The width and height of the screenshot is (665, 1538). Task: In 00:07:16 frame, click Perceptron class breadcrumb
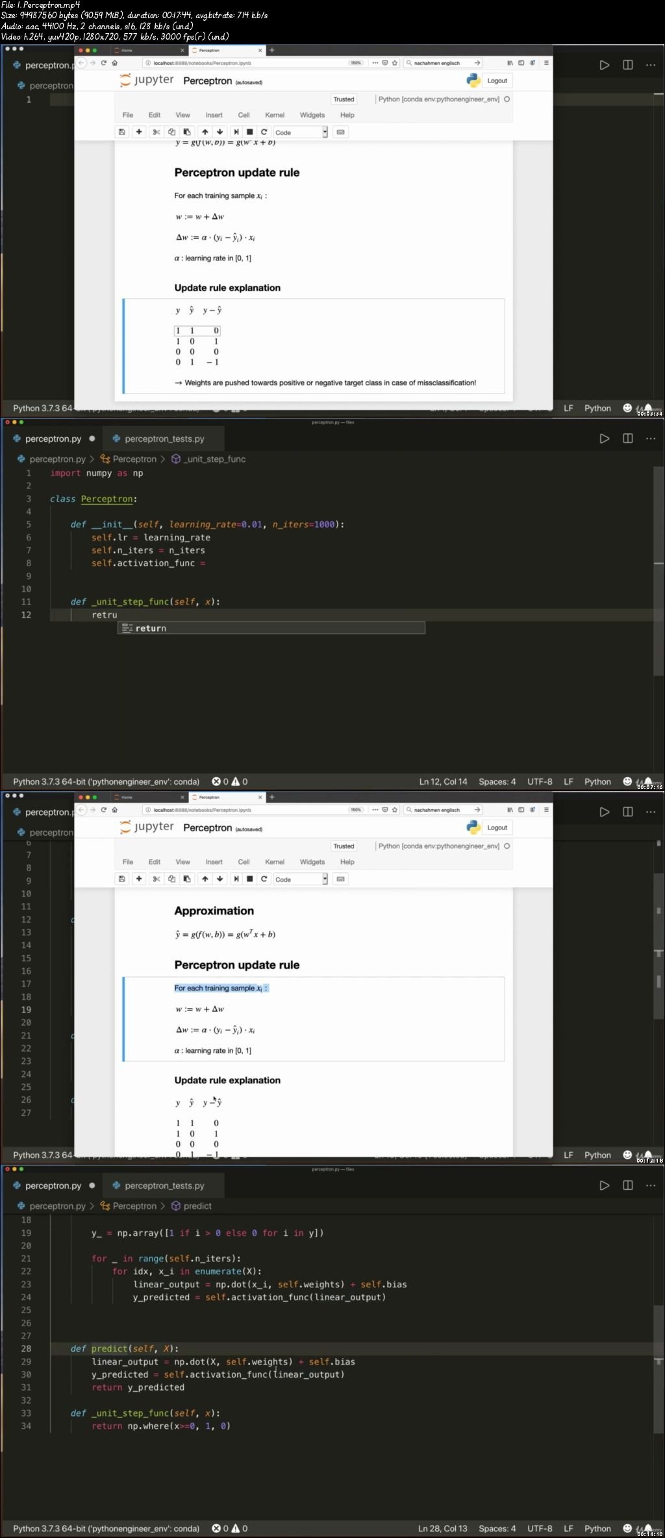(x=129, y=459)
